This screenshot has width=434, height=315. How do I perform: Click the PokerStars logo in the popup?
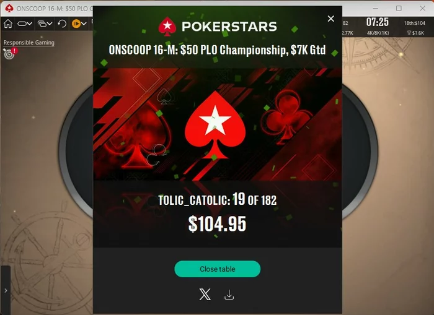(217, 27)
